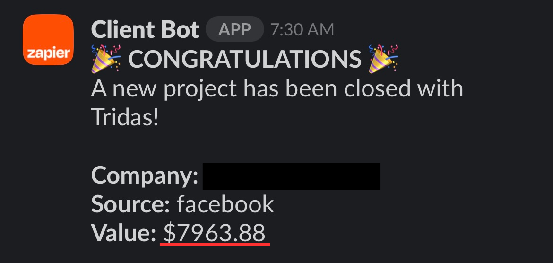This screenshot has width=553, height=263.
Task: Click the left party popper emoji
Action: pos(106,59)
